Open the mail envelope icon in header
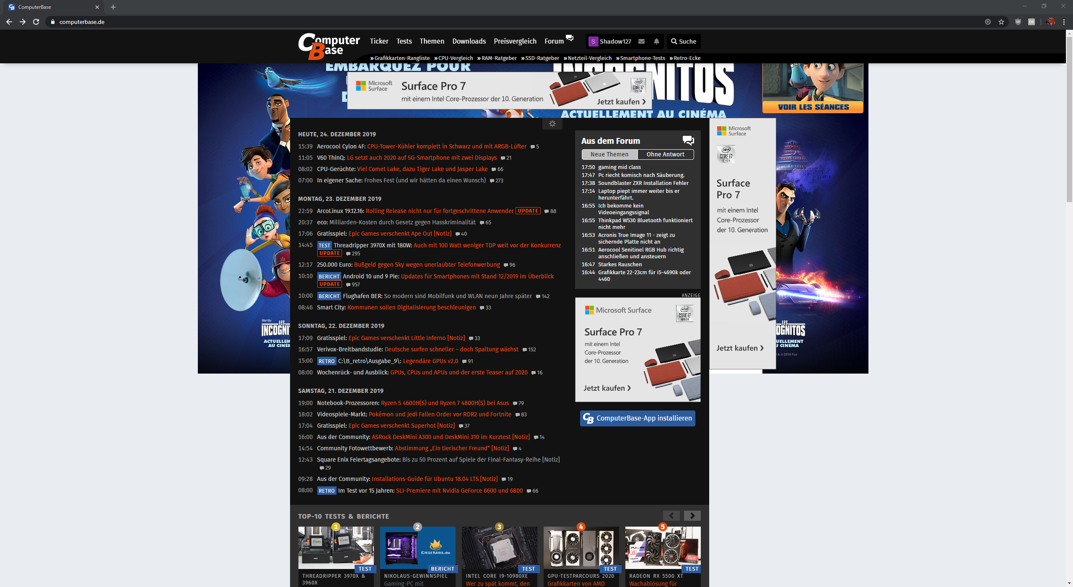Screen dimensions: 1073x587 641,41
